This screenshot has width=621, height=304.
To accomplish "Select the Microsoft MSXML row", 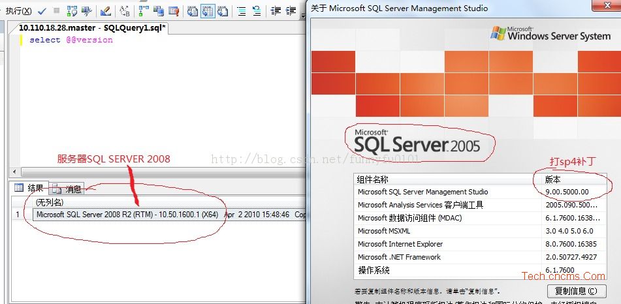I will click(480, 231).
